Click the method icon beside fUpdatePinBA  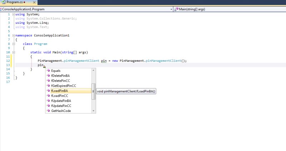pyautogui.click(x=48, y=101)
